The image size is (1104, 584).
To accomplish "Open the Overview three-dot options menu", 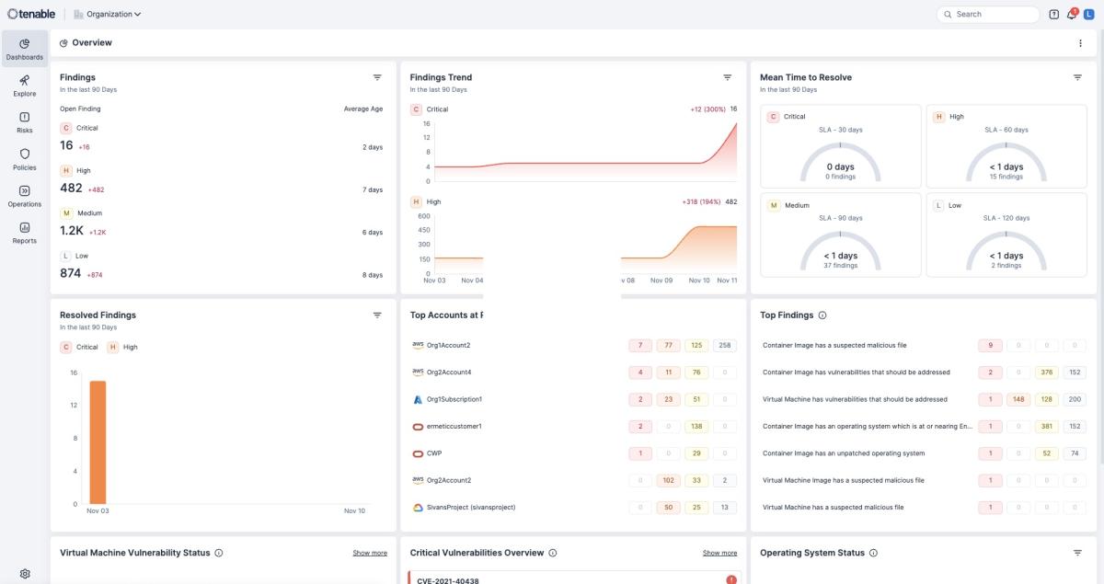I will [x=1080, y=42].
